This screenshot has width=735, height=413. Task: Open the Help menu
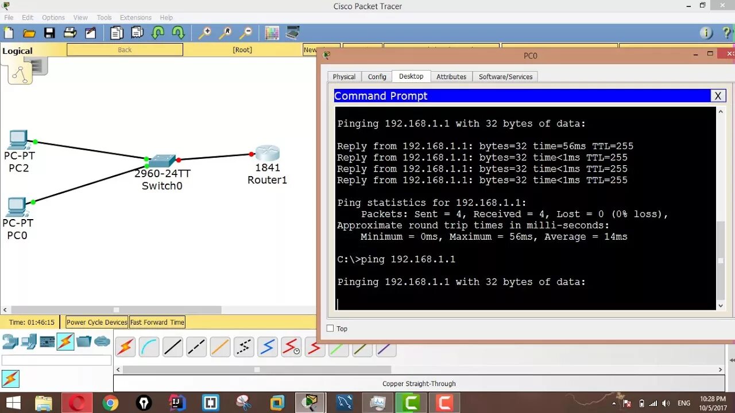[167, 18]
